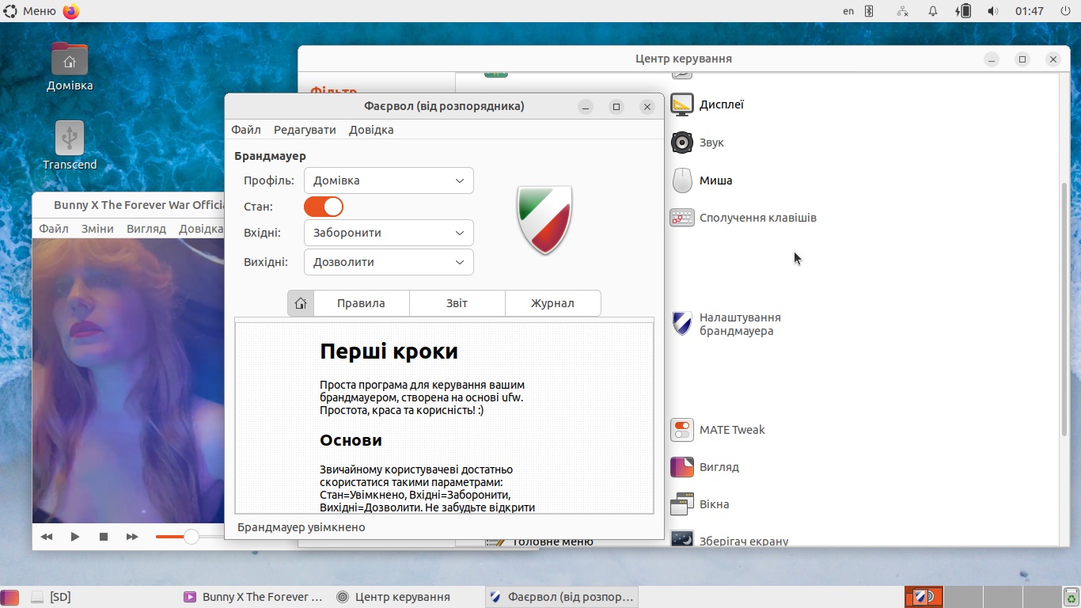The image size is (1081, 608).
Task: Click the media player seek slider knob
Action: (191, 537)
